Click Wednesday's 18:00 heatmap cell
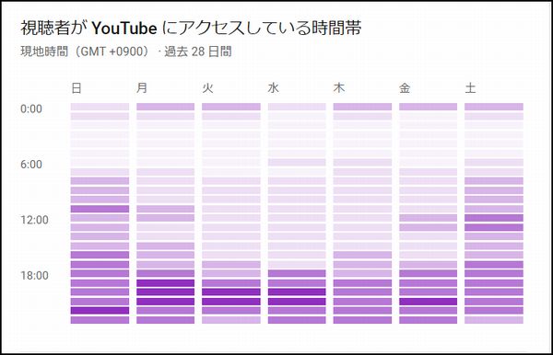The image size is (553, 355). 297,273
